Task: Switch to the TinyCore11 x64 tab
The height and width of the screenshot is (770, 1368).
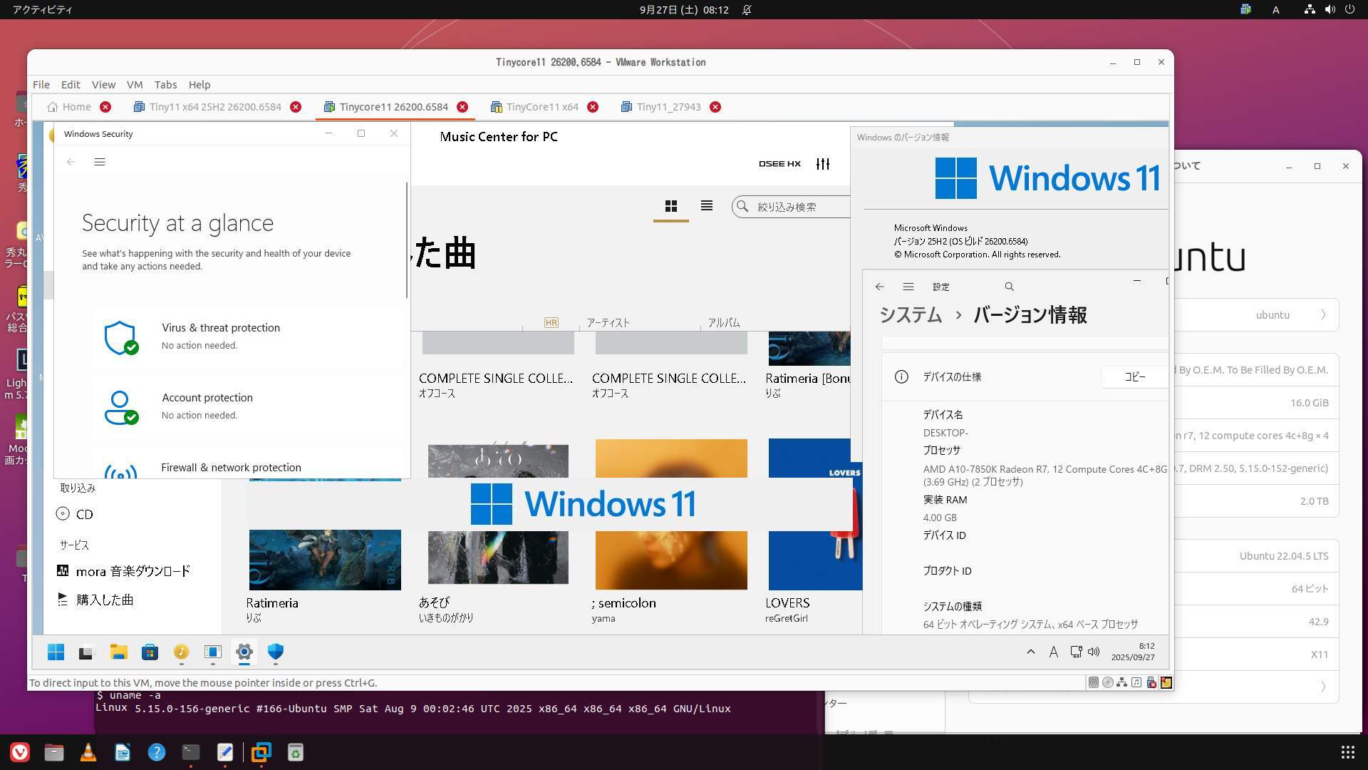Action: click(x=541, y=107)
